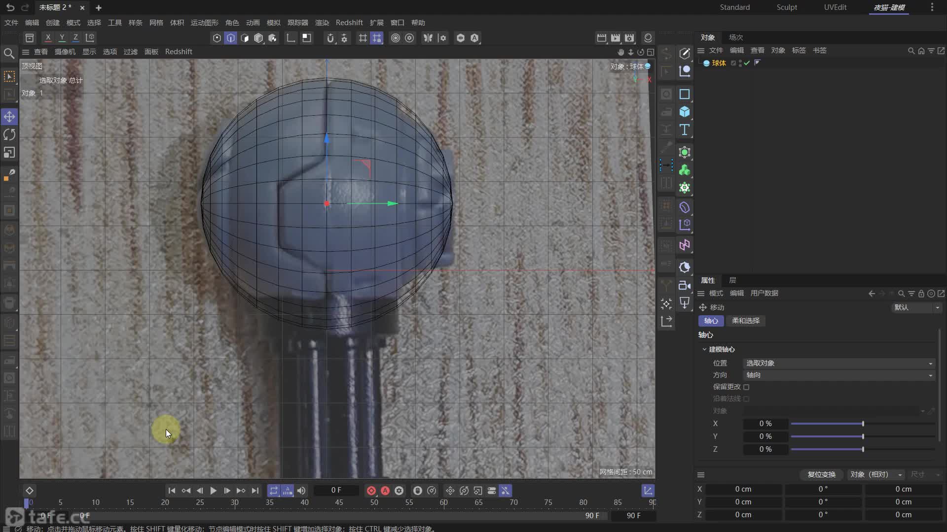Toggle loop playback mode
This screenshot has width=947, height=532.
tap(273, 491)
